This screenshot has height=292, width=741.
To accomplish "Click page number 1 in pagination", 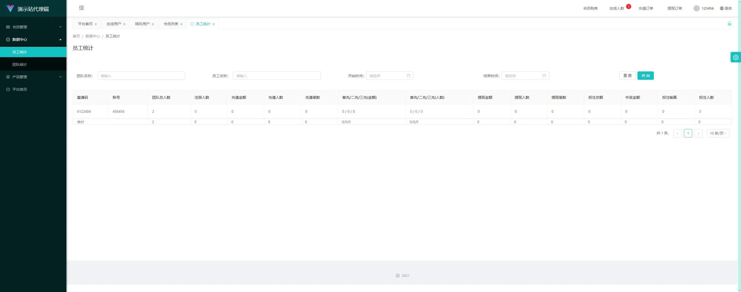I will pyautogui.click(x=688, y=133).
